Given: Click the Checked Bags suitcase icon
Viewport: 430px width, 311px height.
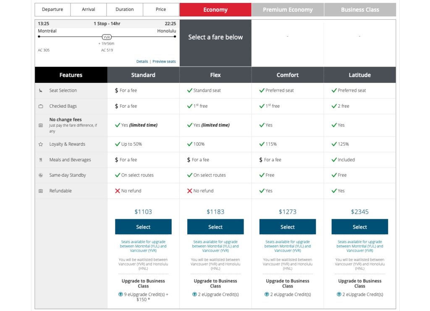Looking at the screenshot, I should click(x=41, y=106).
